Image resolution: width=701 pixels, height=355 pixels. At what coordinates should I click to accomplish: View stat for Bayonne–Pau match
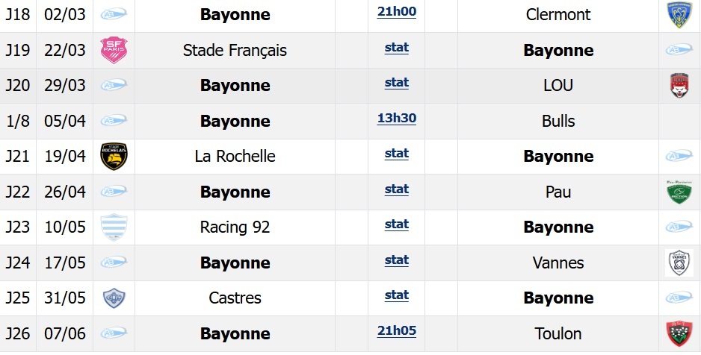[x=396, y=189]
